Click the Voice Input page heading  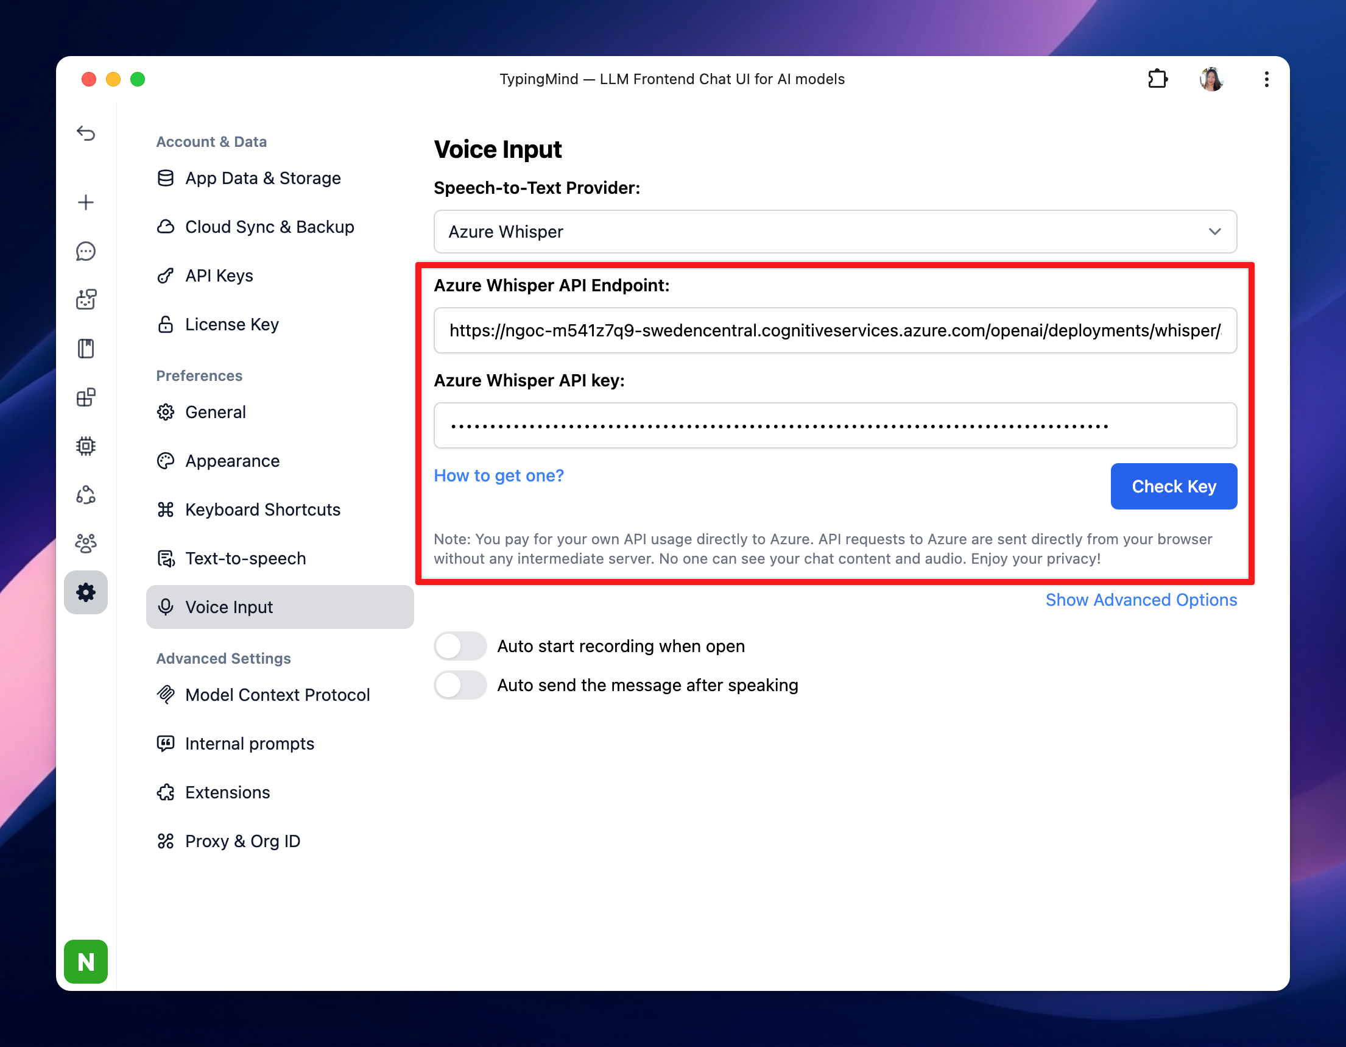498,149
